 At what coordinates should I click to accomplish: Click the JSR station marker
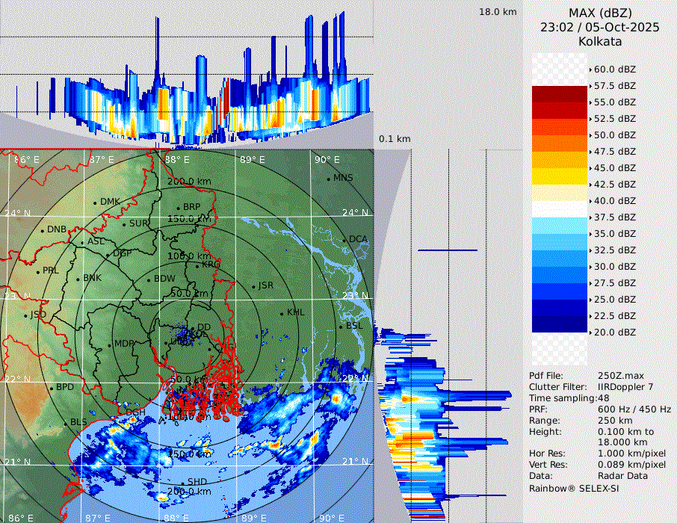253,287
